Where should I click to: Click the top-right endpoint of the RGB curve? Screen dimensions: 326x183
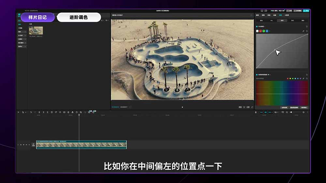click(308, 34)
